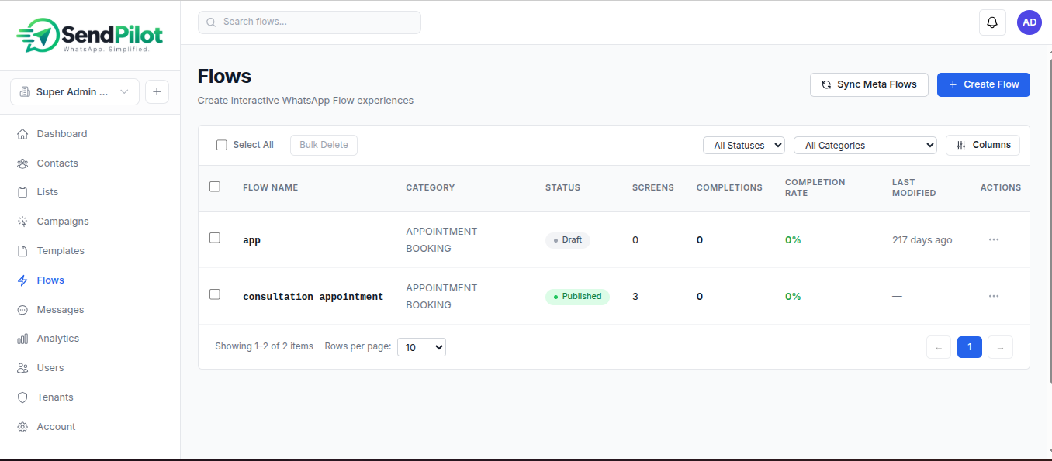Open Account in the sidebar
Screen dimensions: 1052x461
[56, 427]
